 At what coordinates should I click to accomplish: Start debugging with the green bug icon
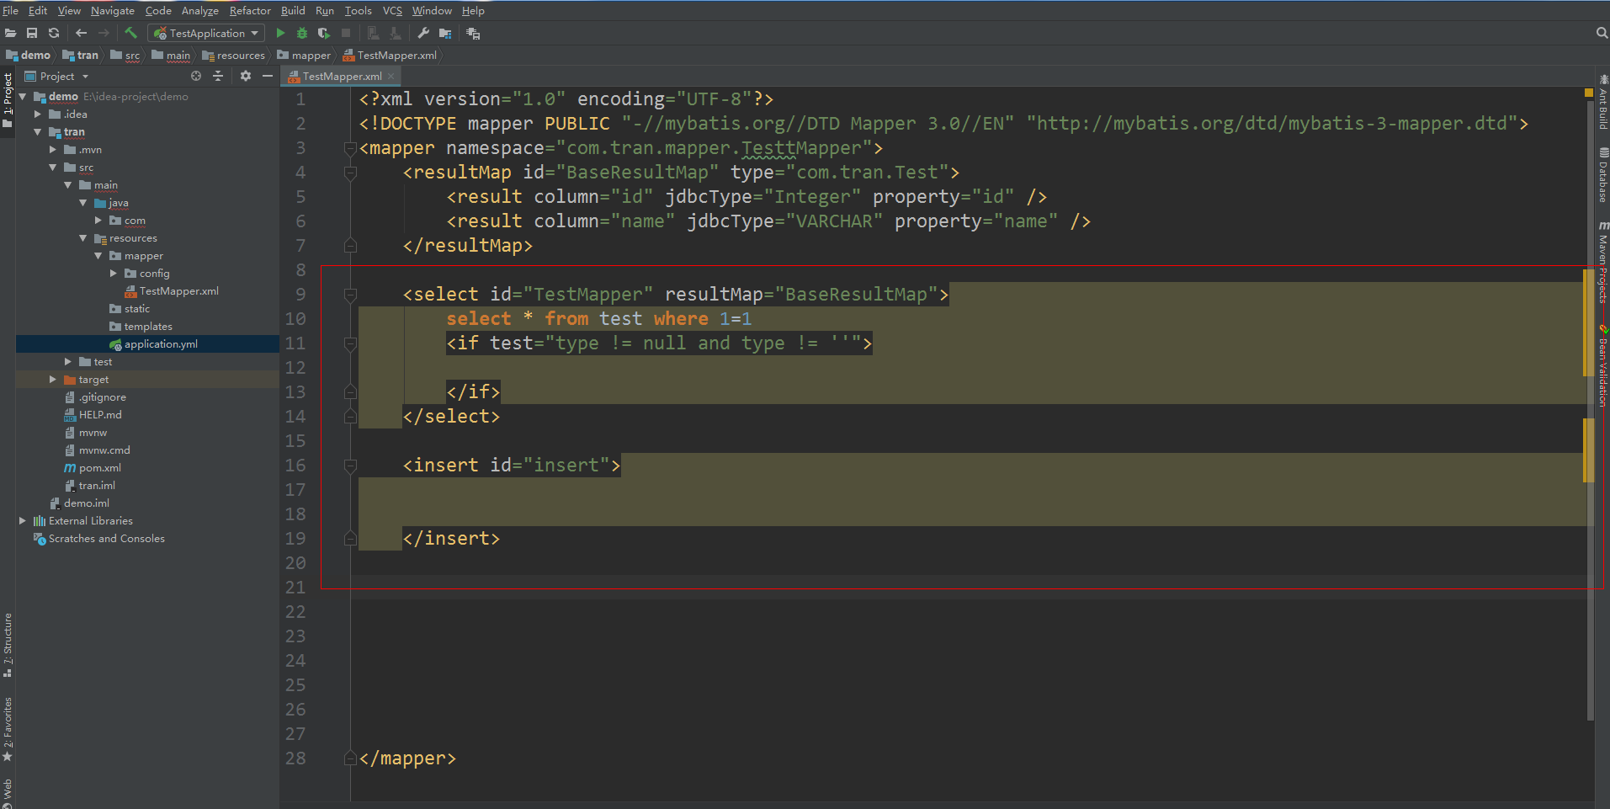302,33
